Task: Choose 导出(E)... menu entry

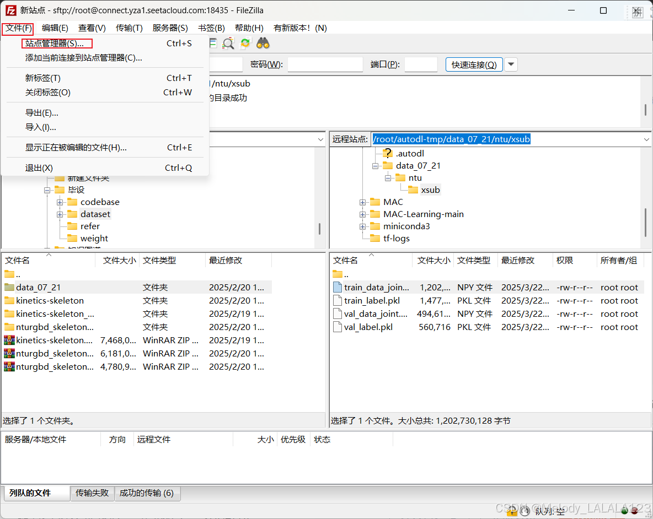Action: 105,113
